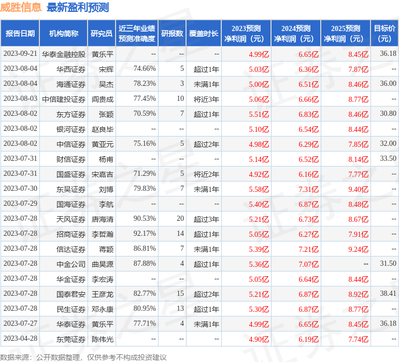Image resolution: width=399 pixels, height=362 pixels.
Task: Click the 研报数 column header
Action: [172, 33]
